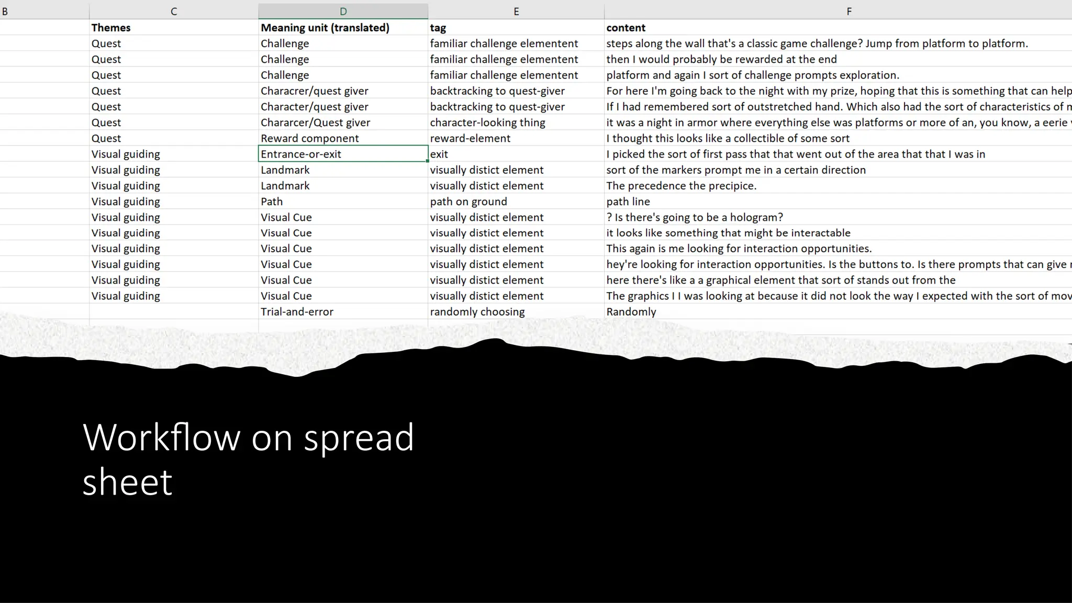Click the "Meaning unit (translated)" header cell

tap(343, 28)
